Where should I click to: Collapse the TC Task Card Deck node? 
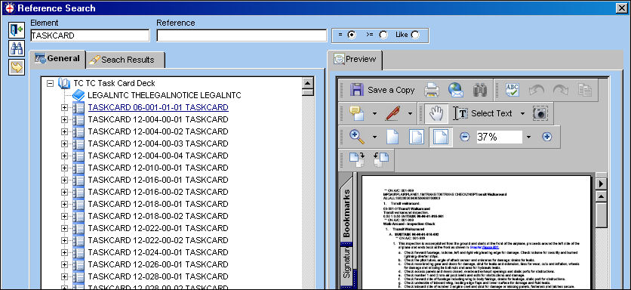[50, 83]
